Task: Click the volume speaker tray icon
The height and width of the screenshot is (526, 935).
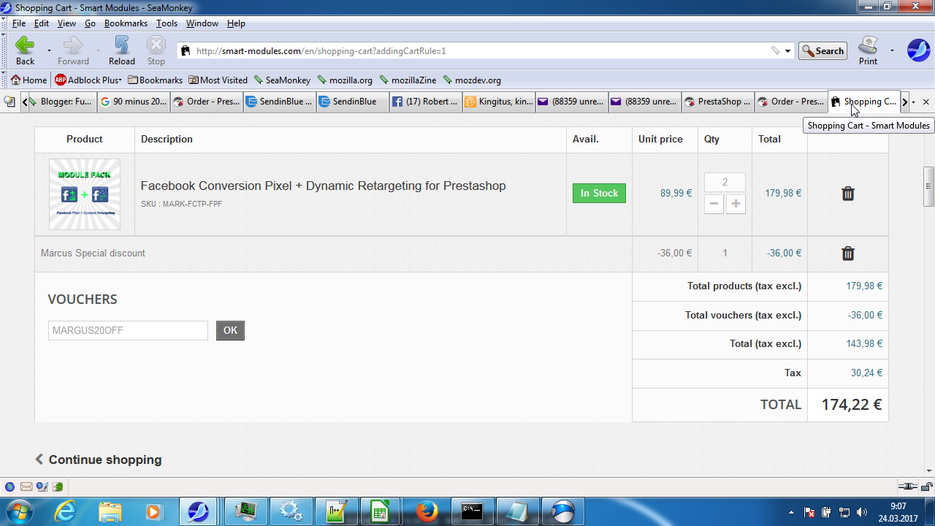Action: coord(862,512)
